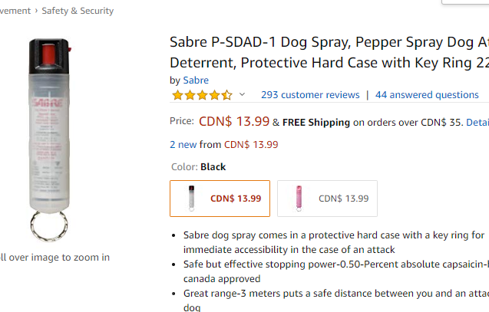Expand the rating breakdown chevron
Screen dimensions: 489x312
[243, 95]
